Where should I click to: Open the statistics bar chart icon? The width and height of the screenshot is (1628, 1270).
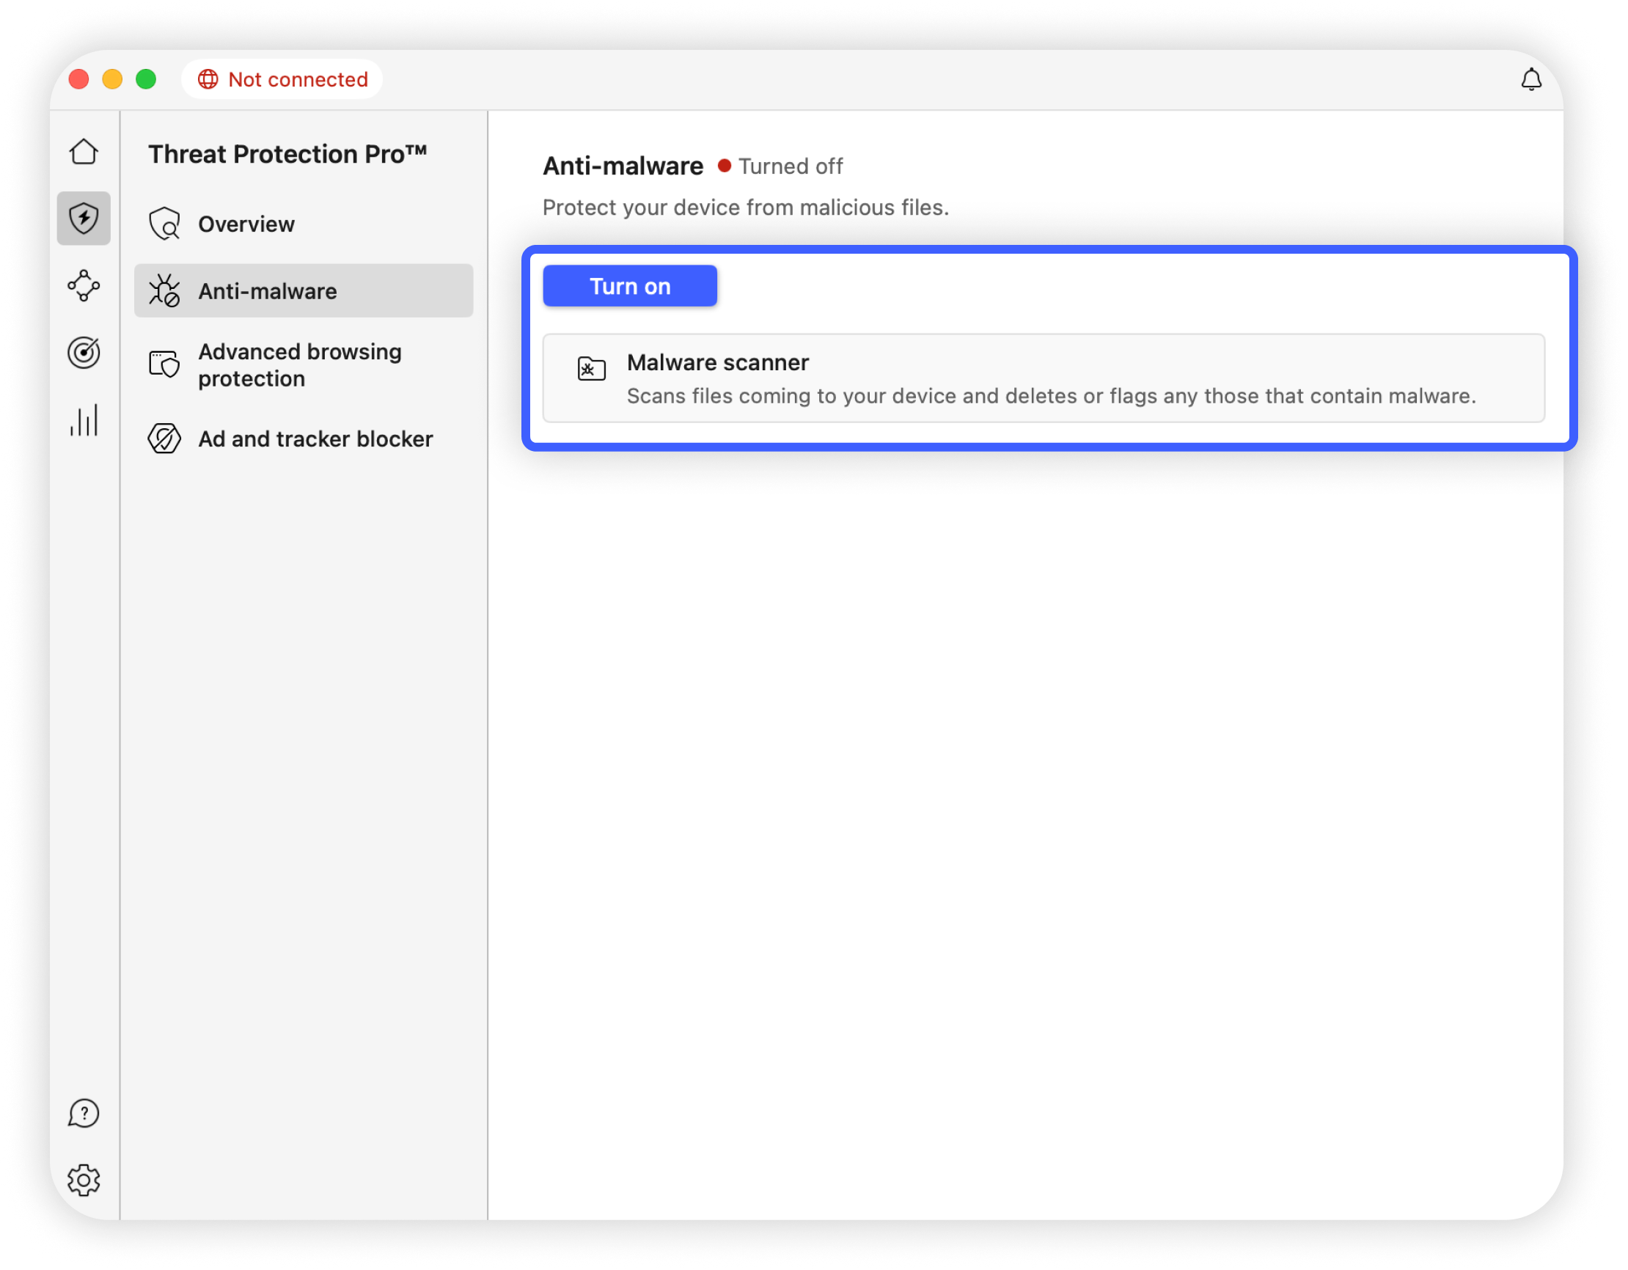click(84, 420)
